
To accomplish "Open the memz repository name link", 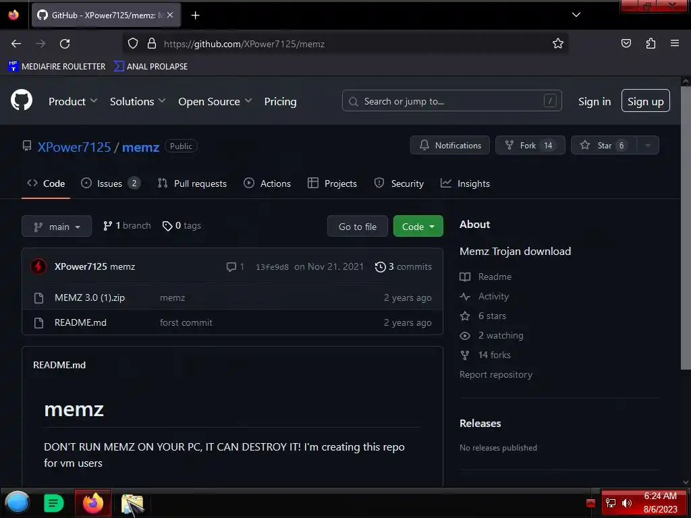I will click(x=140, y=146).
